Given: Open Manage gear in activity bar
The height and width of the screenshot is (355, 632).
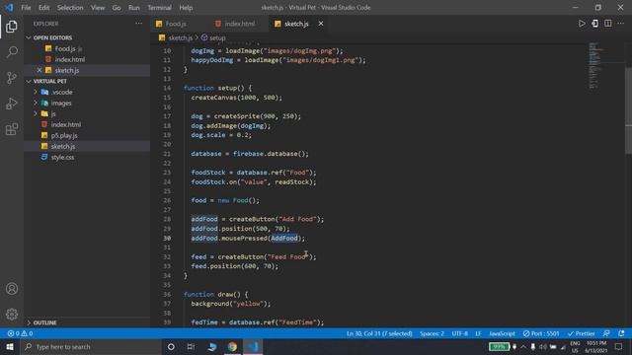Looking at the screenshot, I should click(x=12, y=314).
